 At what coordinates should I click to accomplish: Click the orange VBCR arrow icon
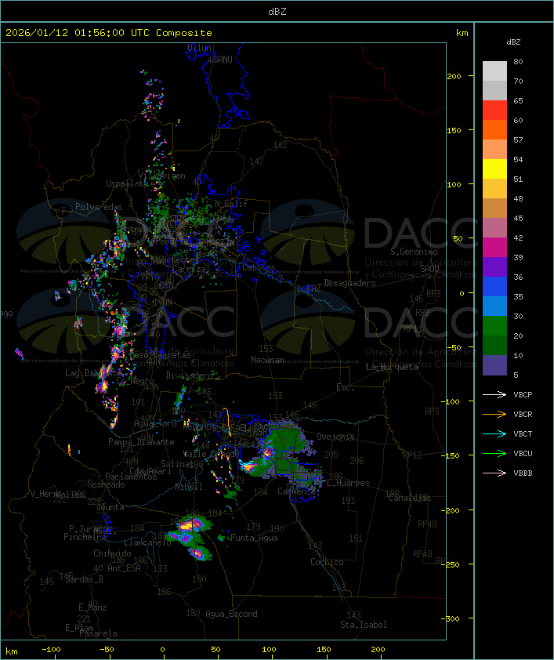494,414
